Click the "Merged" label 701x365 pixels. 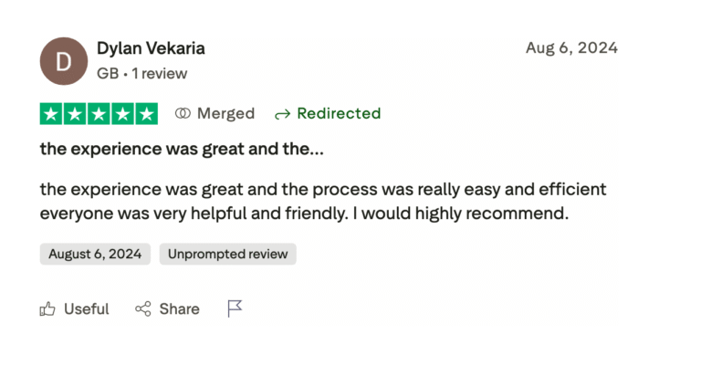225,114
